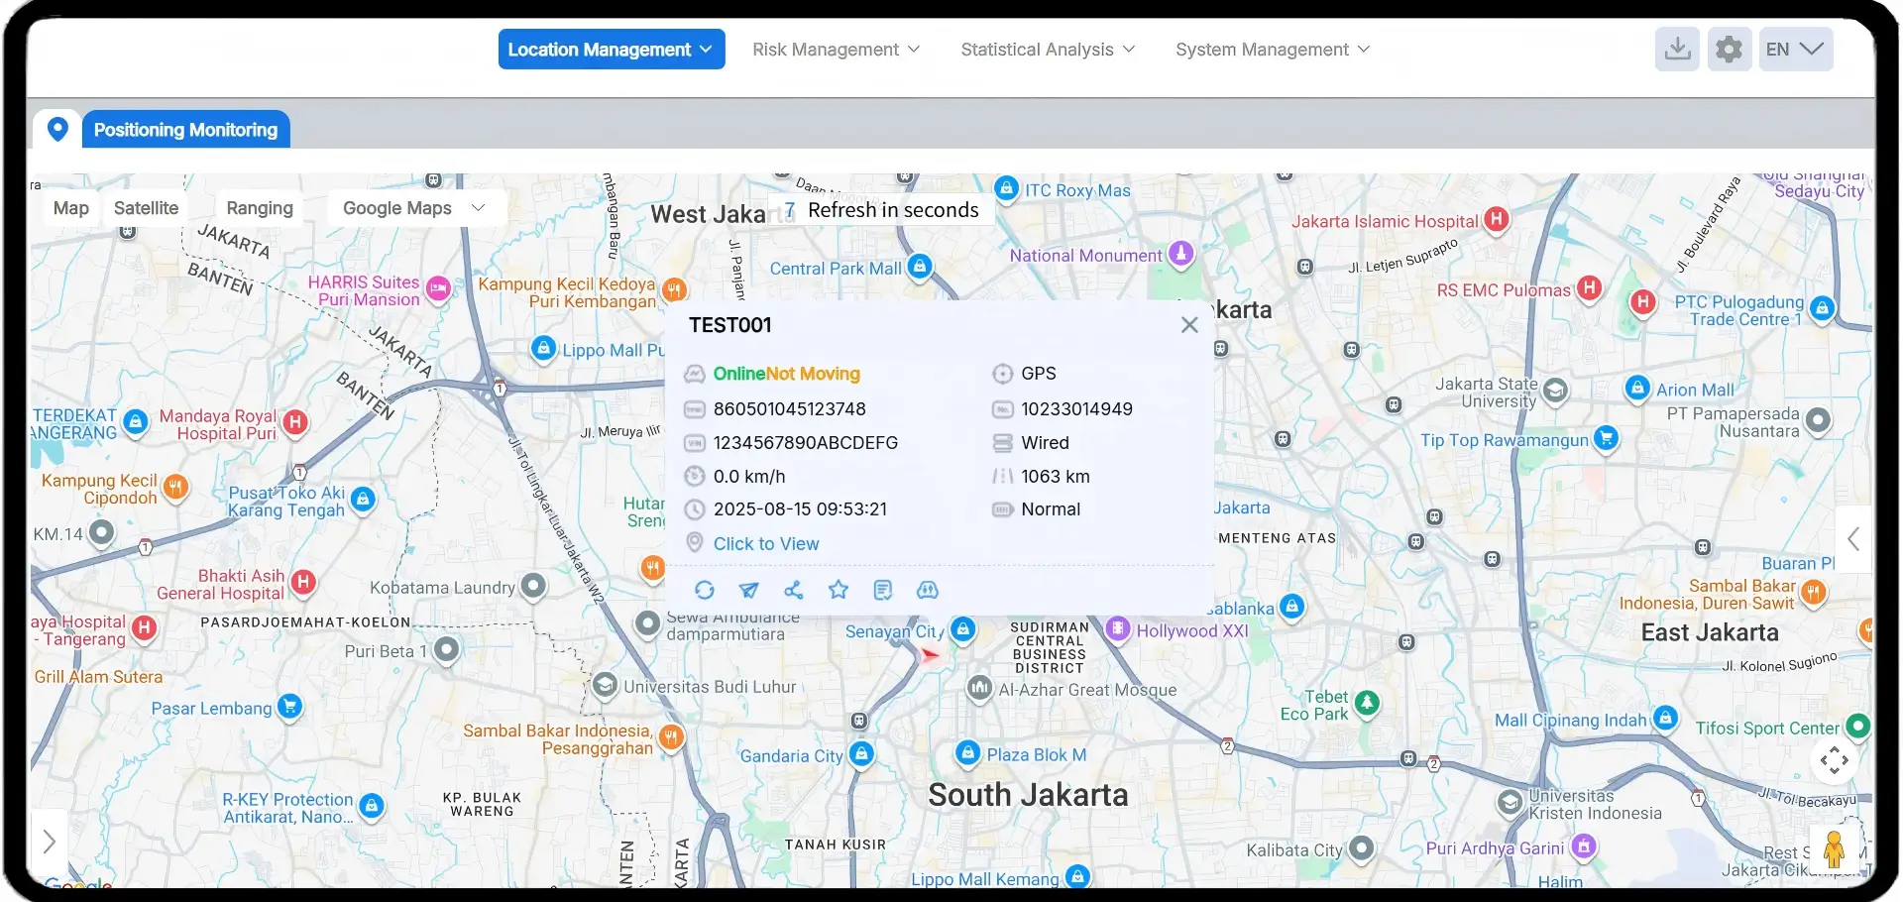The image size is (1903, 902).
Task: Click the Ranging button
Action: 260,208
